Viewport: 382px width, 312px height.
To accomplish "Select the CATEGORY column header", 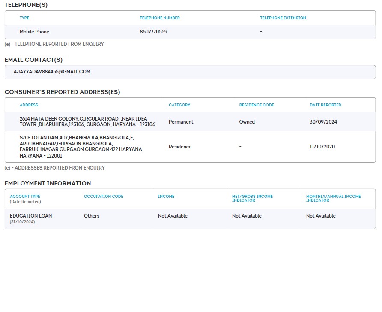I will click(179, 105).
